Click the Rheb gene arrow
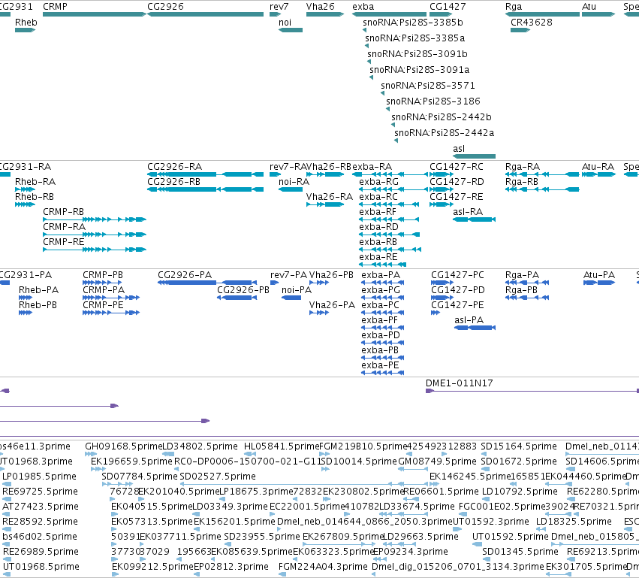This screenshot has width=639, height=578. point(26,30)
